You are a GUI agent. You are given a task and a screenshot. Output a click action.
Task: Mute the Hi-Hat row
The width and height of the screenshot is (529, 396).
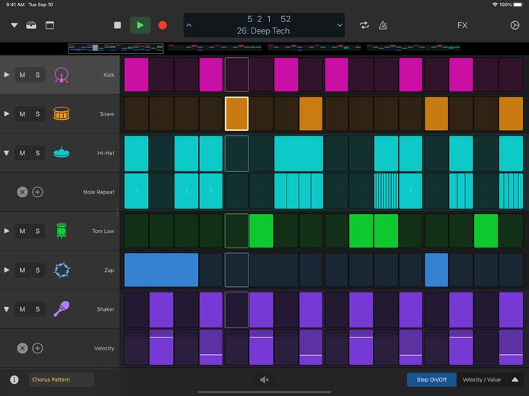tap(22, 153)
